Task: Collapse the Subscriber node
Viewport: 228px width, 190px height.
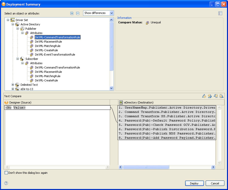Action: coord(17,59)
